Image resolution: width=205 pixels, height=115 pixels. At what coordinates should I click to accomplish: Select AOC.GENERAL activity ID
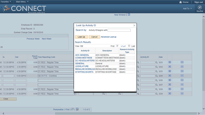(82, 55)
